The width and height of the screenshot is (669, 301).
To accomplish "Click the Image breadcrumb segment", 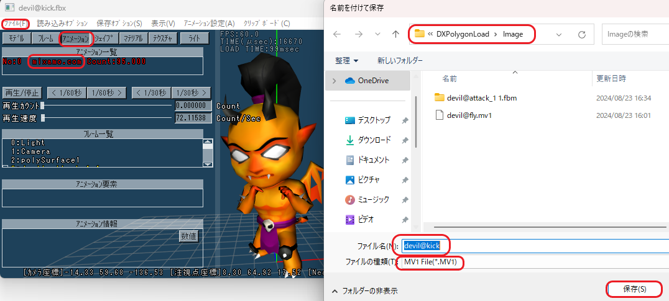I will (x=513, y=34).
